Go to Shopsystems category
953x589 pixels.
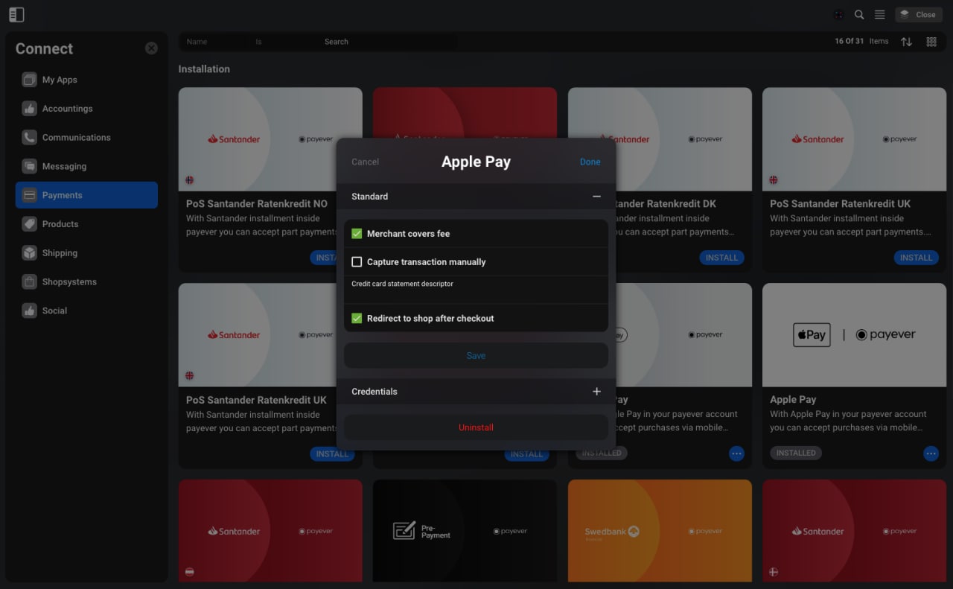86,282
